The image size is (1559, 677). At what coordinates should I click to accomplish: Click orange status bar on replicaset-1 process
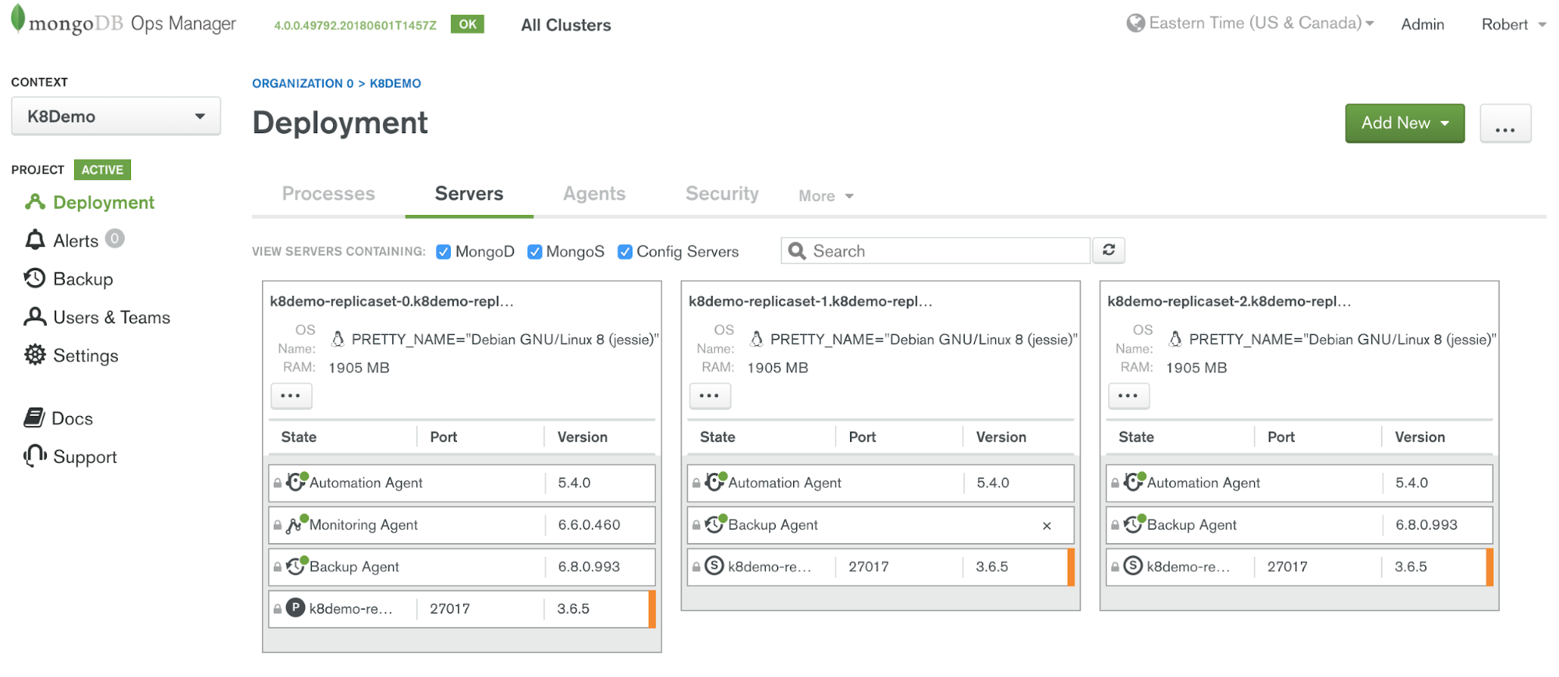point(1071,566)
